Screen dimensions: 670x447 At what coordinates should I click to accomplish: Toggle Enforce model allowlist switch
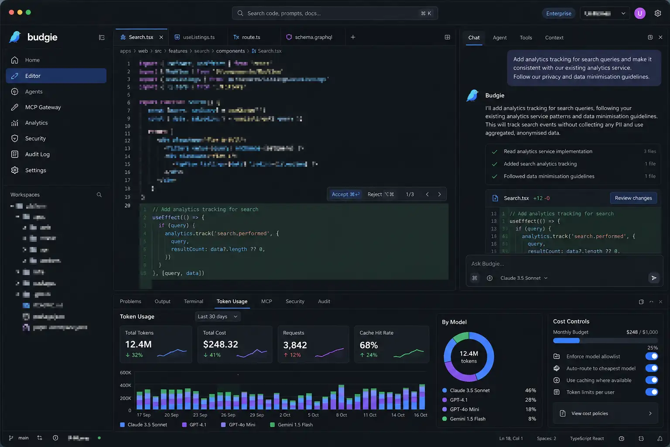tap(652, 356)
